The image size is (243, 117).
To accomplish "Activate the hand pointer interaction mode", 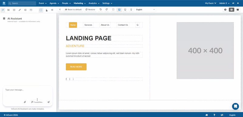I will click(46, 10).
